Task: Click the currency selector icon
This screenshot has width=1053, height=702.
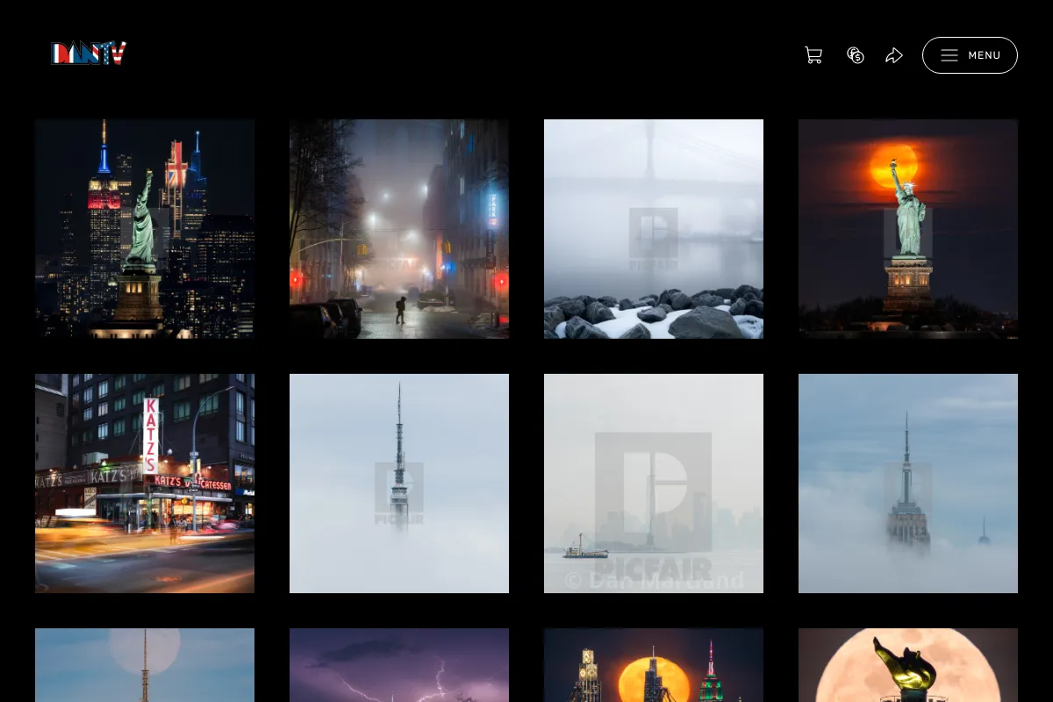Action: [856, 55]
